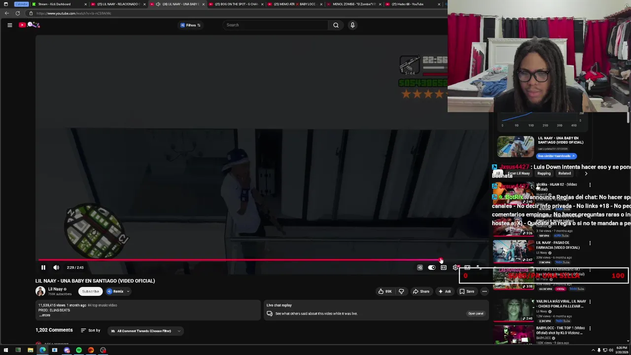Image resolution: width=631 pixels, height=355 pixels.
Task: Click the IQ extension icon in the player
Action: pos(420,267)
